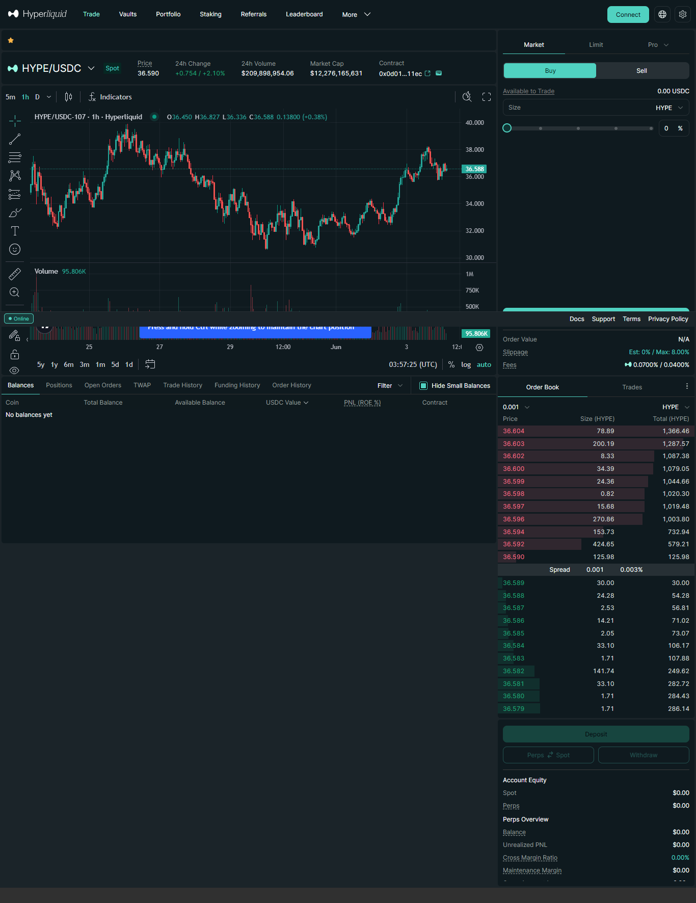Open contract external link icon
This screenshot has height=903, width=696.
pyautogui.click(x=427, y=73)
